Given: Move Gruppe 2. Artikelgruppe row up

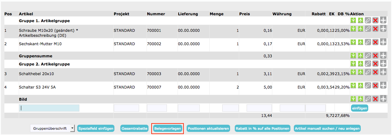Looking at the screenshot, I should (x=360, y=64).
